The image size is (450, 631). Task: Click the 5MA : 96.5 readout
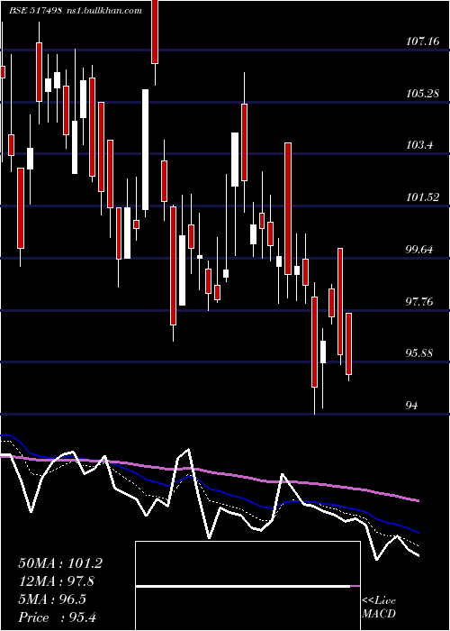pyautogui.click(x=52, y=599)
